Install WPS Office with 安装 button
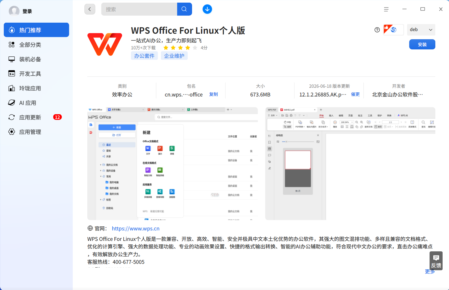 point(422,44)
